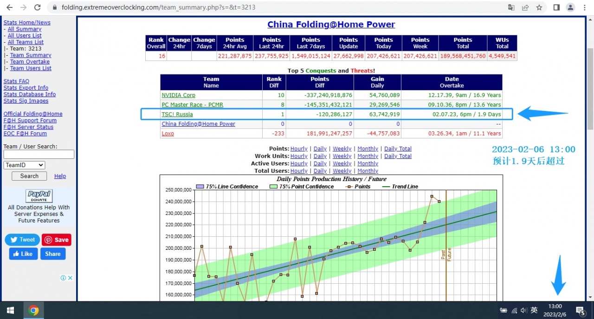Screen dimensions: 594x319
Task: Click the Twitter Tweet button
Action: click(x=22, y=240)
